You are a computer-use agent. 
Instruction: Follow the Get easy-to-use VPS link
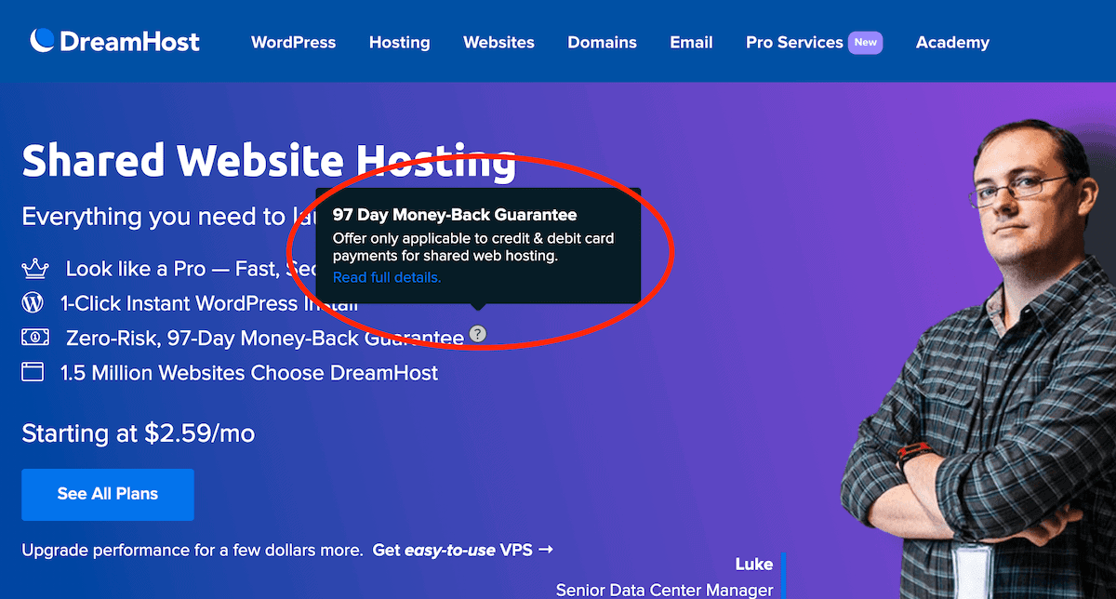(x=463, y=550)
